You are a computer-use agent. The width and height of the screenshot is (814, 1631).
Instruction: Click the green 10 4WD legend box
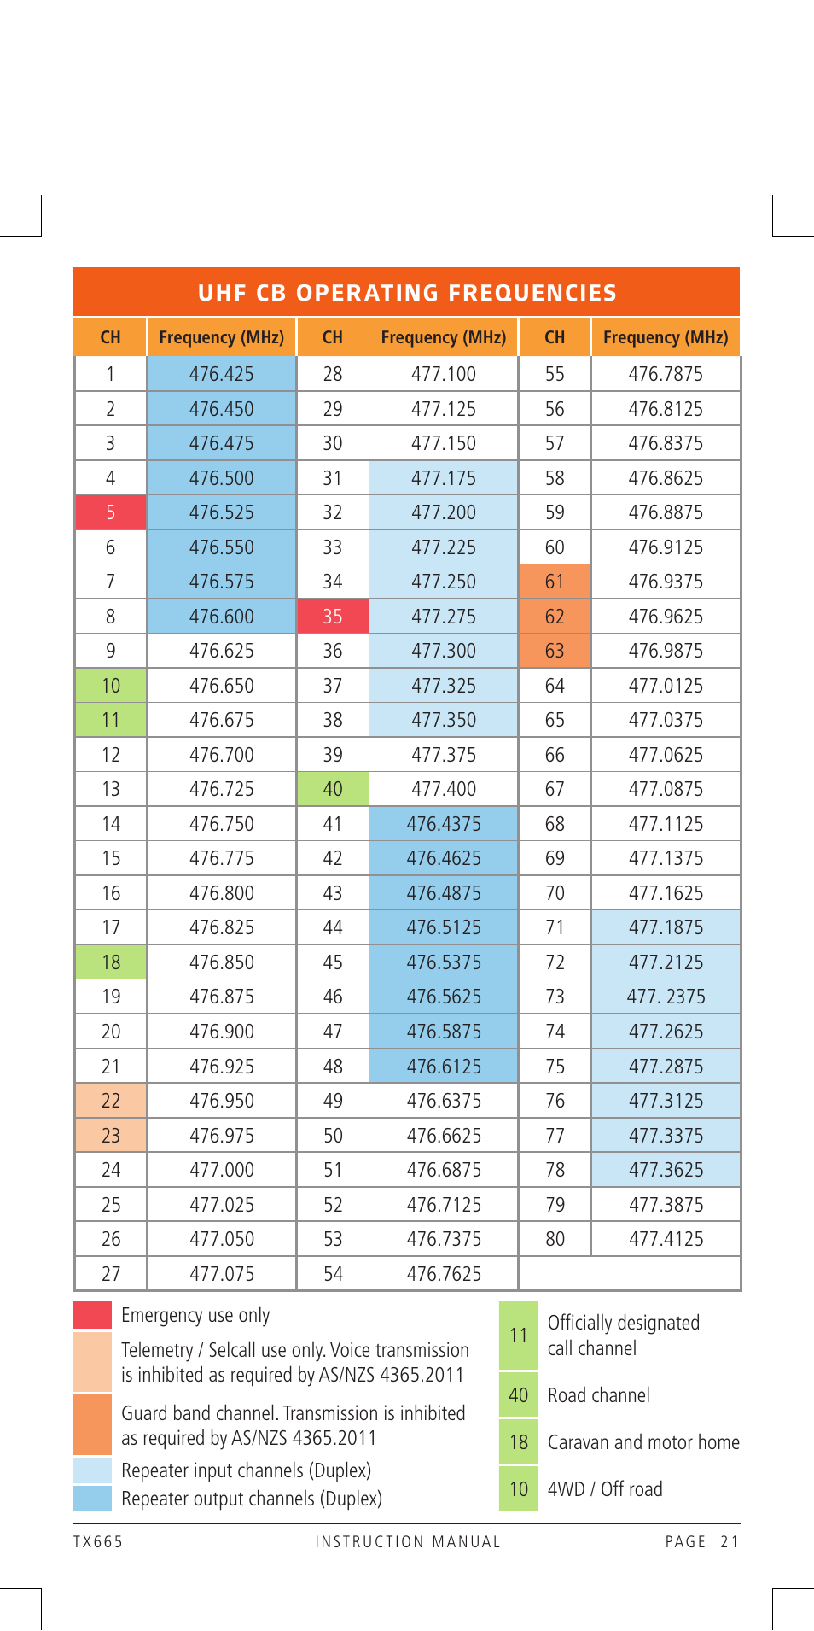click(519, 1489)
